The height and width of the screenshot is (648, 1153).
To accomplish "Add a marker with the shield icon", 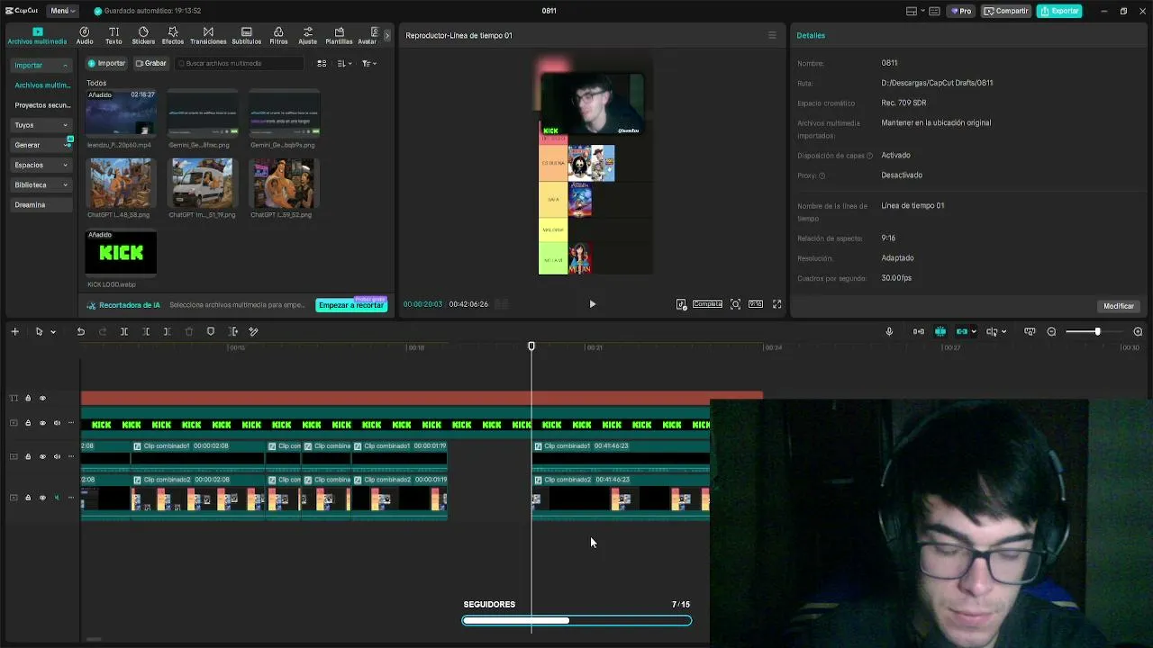I will [211, 332].
